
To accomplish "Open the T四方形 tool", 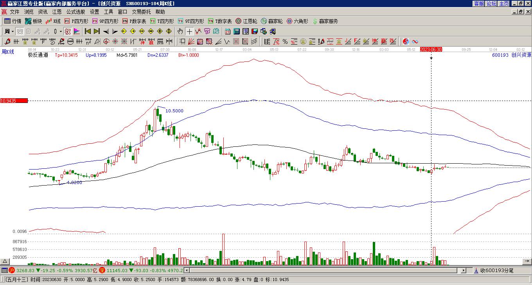I will 162,21.
